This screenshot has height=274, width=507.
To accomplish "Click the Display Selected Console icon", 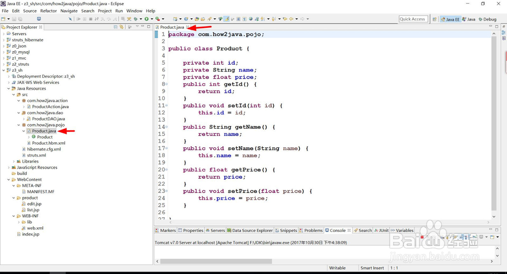I will click(481, 237).
